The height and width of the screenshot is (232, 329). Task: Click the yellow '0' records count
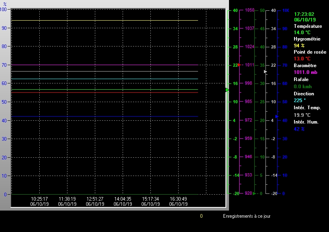(201, 216)
